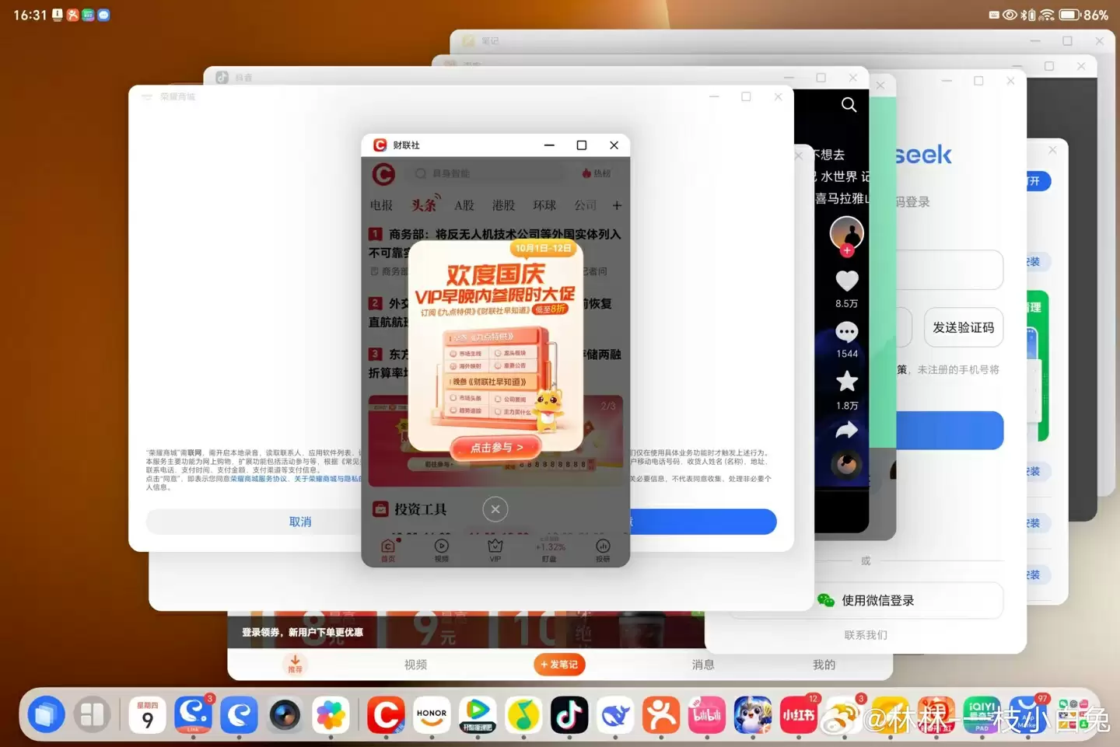The image size is (1120, 747).
Task: Follow the creator via the red plus badge
Action: tap(847, 250)
